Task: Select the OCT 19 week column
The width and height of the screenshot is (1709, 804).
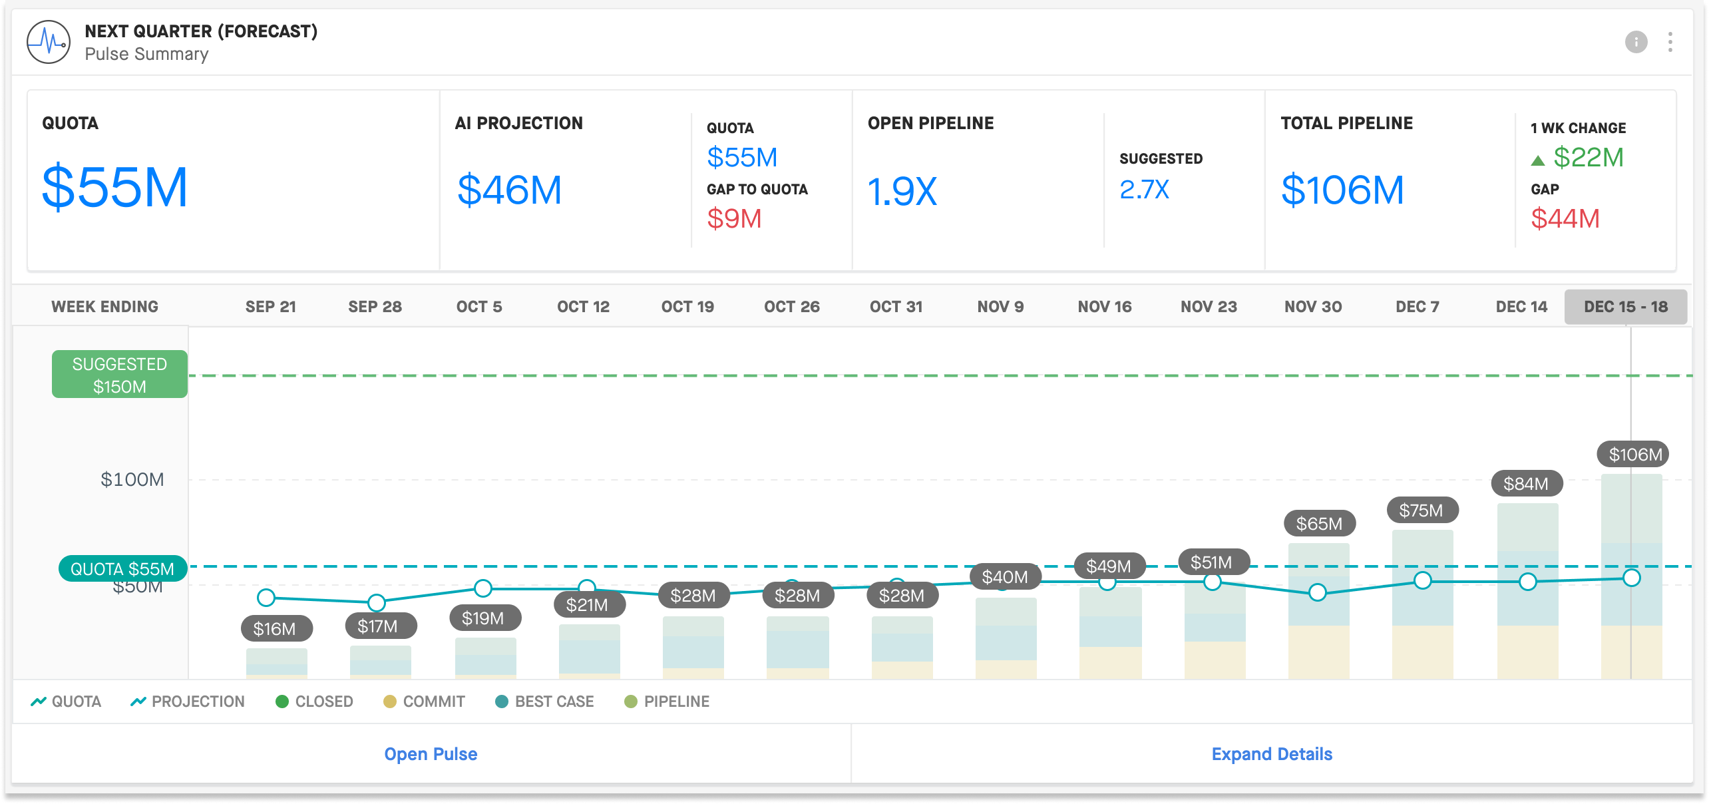Action: pos(687,307)
